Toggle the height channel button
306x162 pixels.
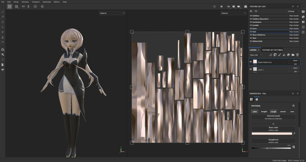264,111
